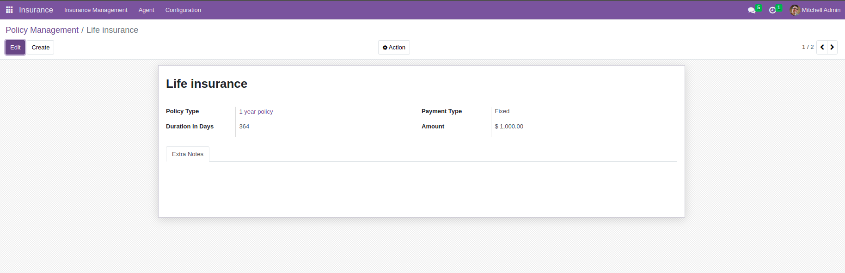Open the Insurance Management menu
Image resolution: width=845 pixels, height=273 pixels.
point(96,10)
